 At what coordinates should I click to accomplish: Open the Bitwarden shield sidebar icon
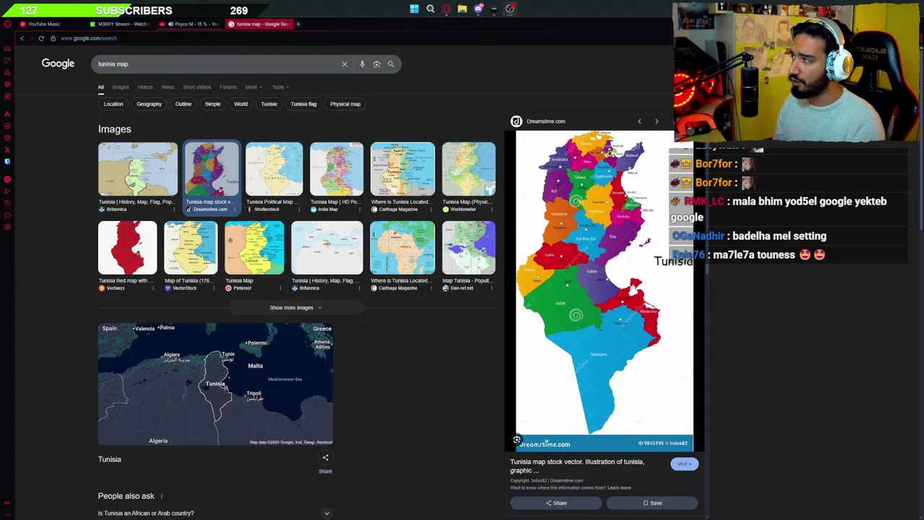7,161
